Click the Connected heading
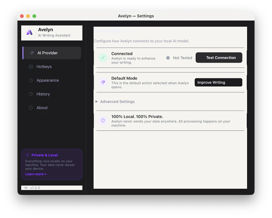The height and width of the screenshot is (218, 272). point(122,54)
